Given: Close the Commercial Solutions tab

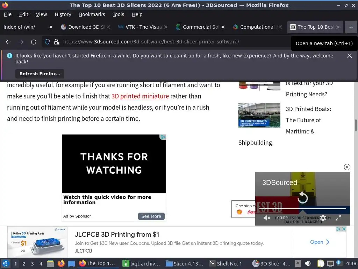Looking at the screenshot, I should (223, 27).
